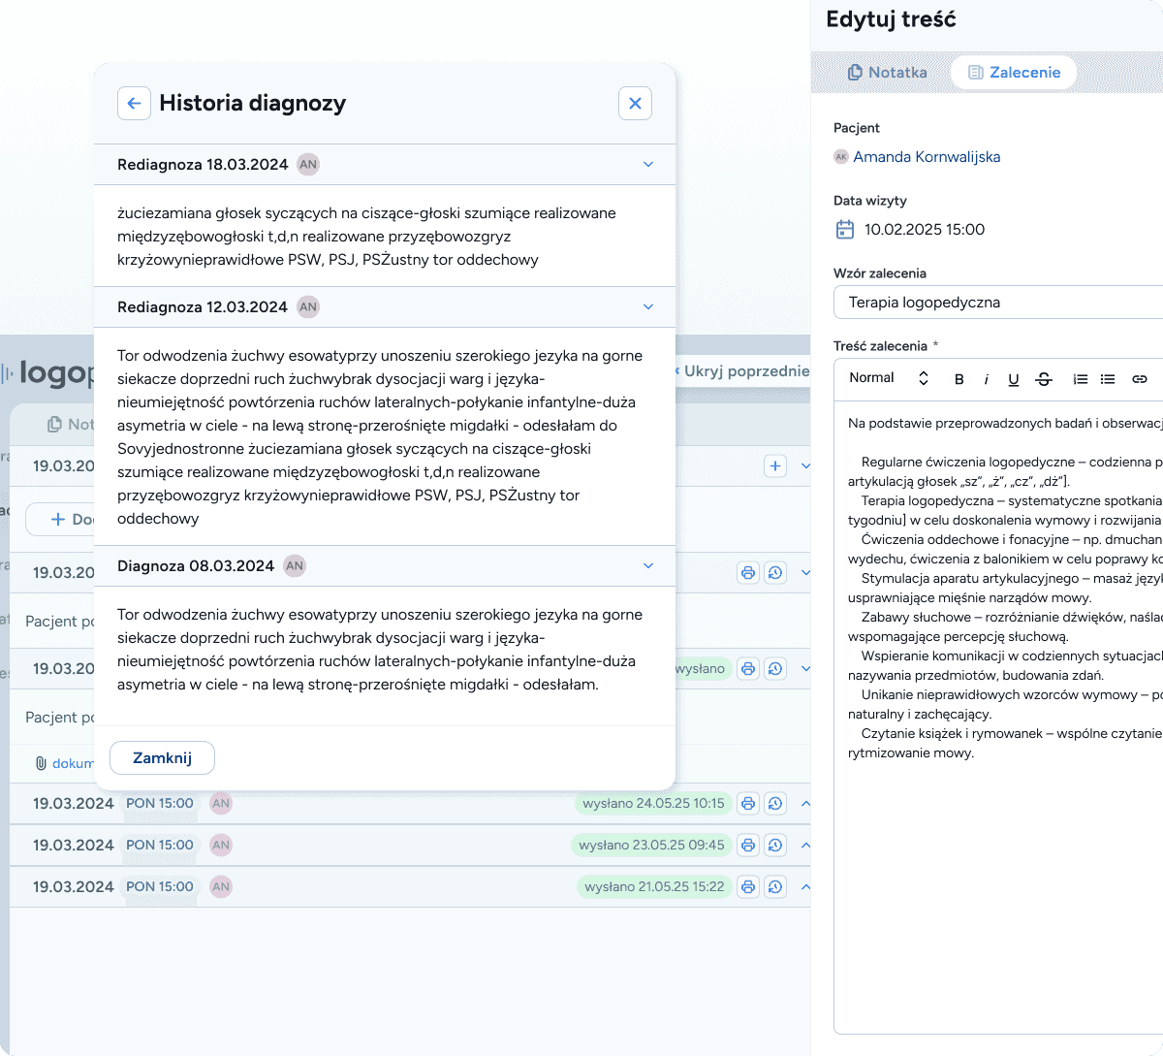Switch to the Notatka tab
Screen dimensions: 1163x1056
coord(887,73)
